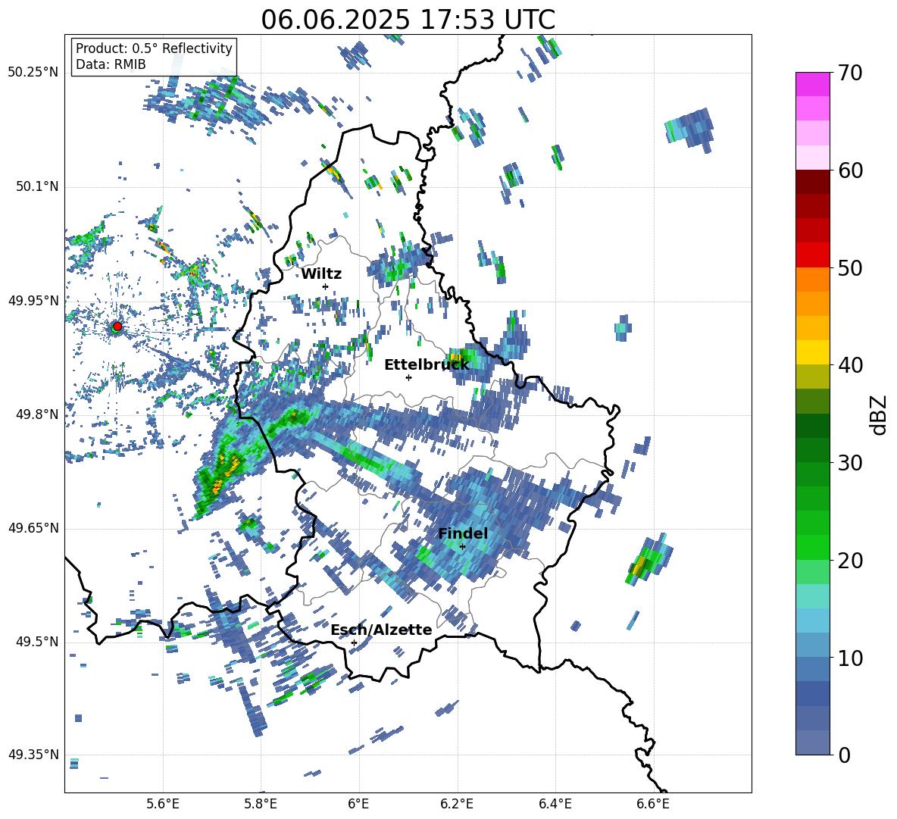Click the 6.6°E longitude label
This screenshot has height=819, width=897.
653,804
